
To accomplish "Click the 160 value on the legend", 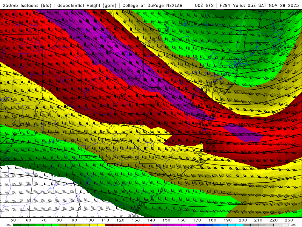I will coord(182,220).
